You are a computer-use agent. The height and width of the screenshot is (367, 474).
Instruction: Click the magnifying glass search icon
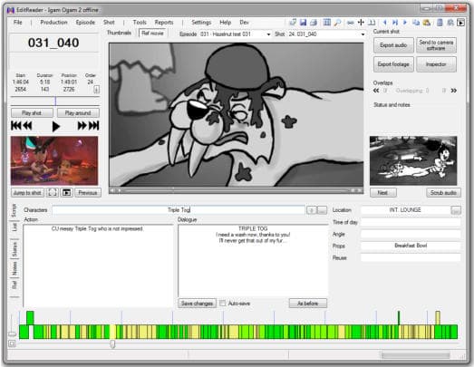click(x=337, y=23)
